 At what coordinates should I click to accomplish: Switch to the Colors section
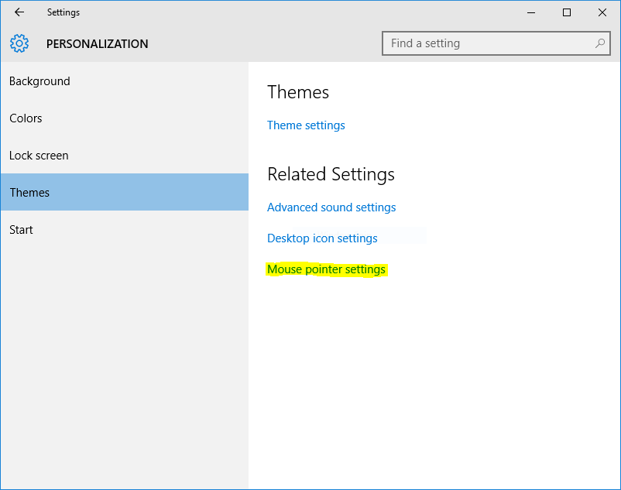[26, 118]
